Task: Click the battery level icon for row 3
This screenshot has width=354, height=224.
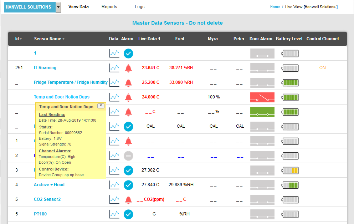Action: 290,170
